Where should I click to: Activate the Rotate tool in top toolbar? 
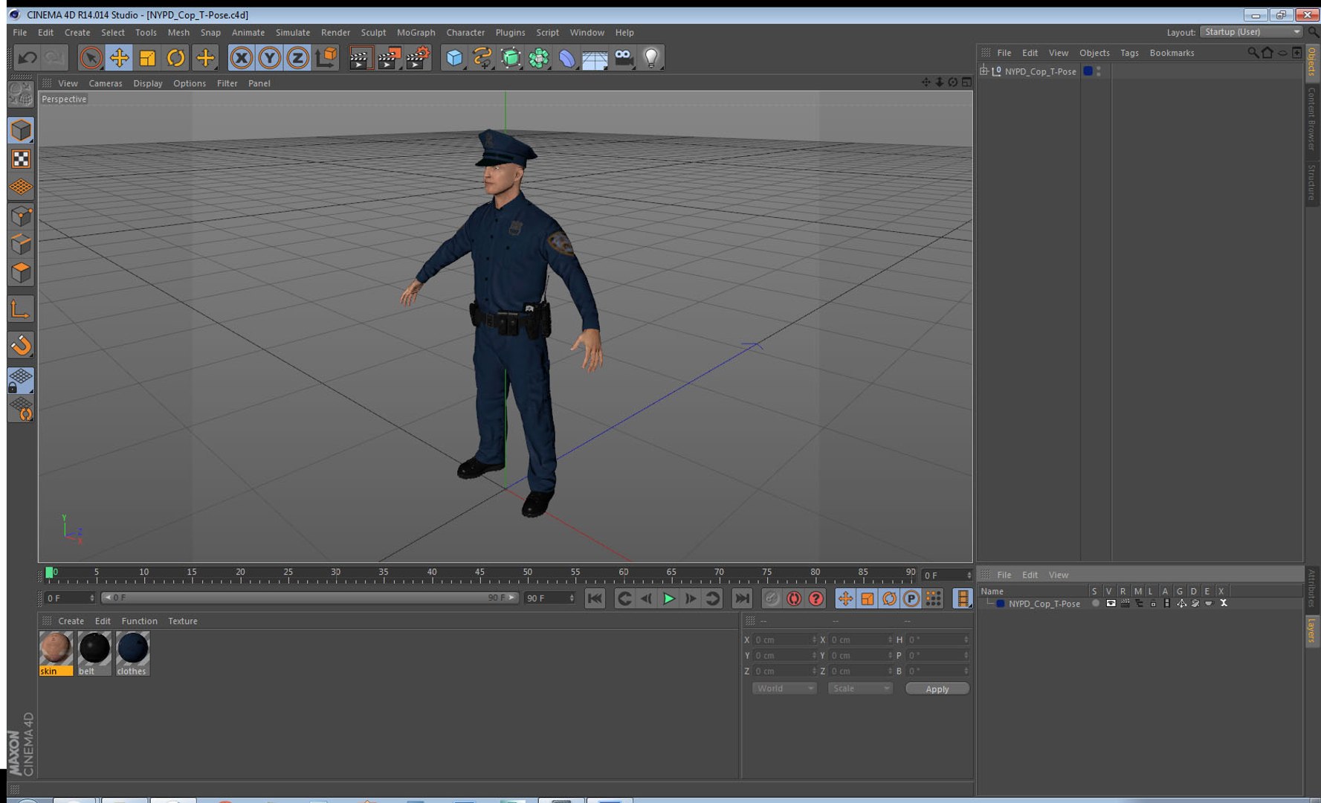click(x=175, y=57)
